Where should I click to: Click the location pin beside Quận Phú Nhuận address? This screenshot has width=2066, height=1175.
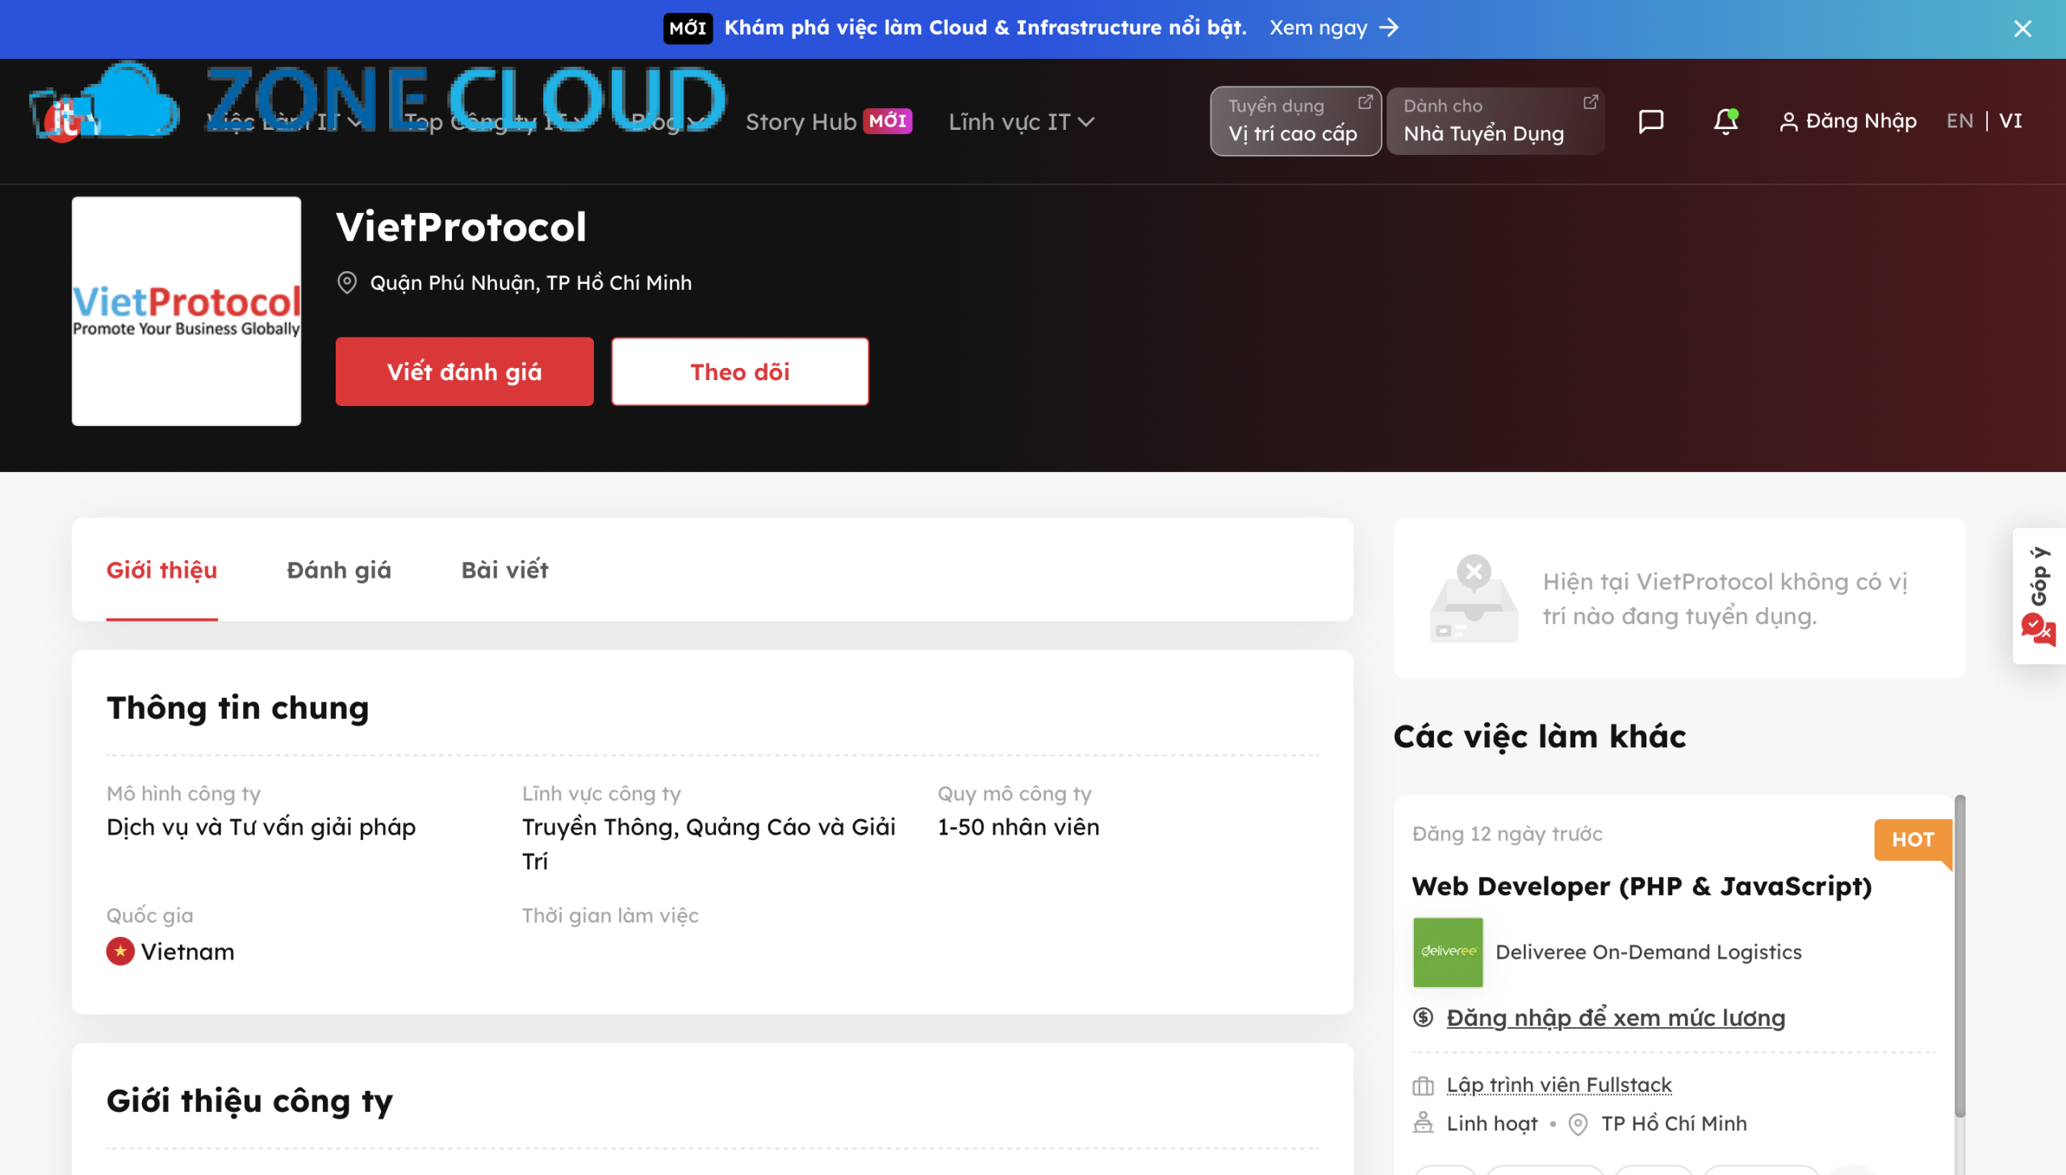pos(347,282)
